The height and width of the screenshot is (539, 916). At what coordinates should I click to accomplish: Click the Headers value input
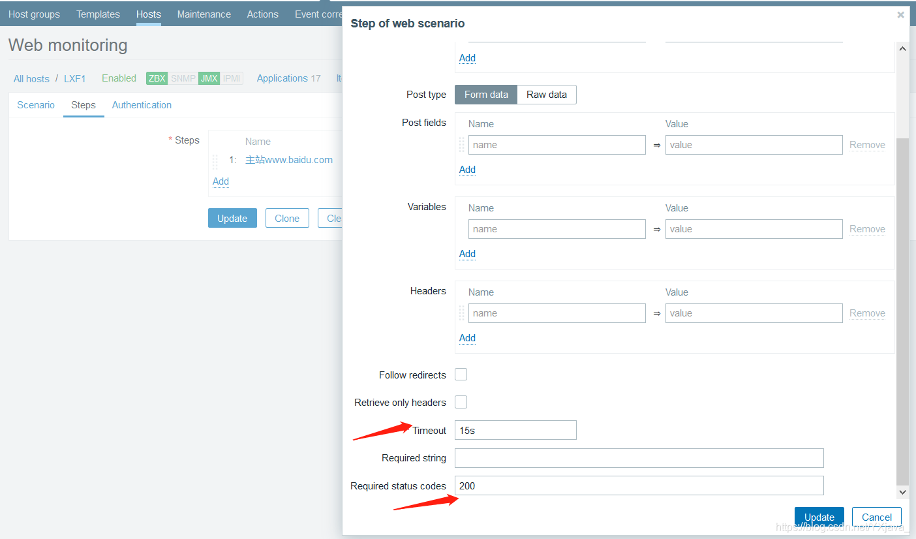tap(754, 313)
